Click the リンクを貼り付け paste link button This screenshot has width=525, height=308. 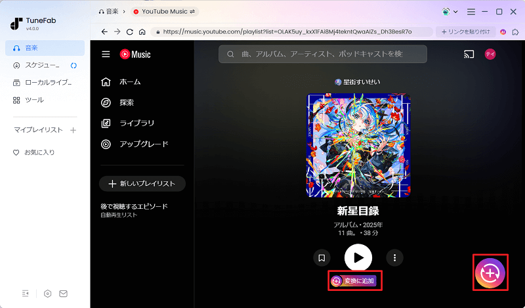click(465, 32)
